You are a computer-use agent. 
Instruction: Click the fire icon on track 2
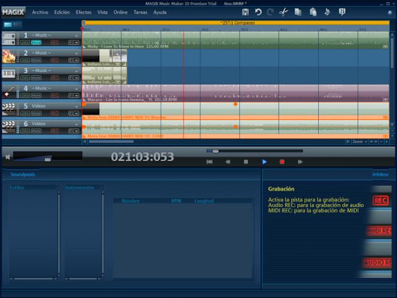coord(9,56)
